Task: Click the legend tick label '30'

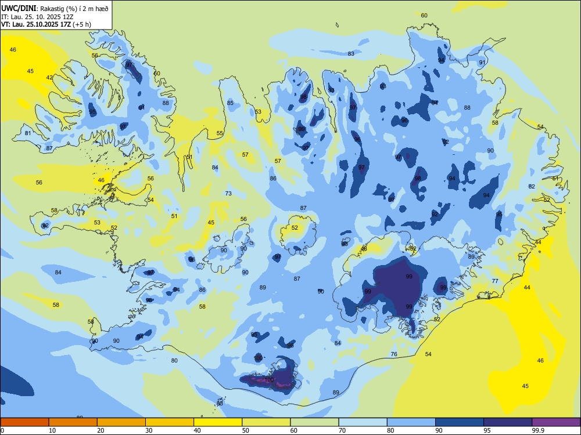Action: pyautogui.click(x=149, y=430)
